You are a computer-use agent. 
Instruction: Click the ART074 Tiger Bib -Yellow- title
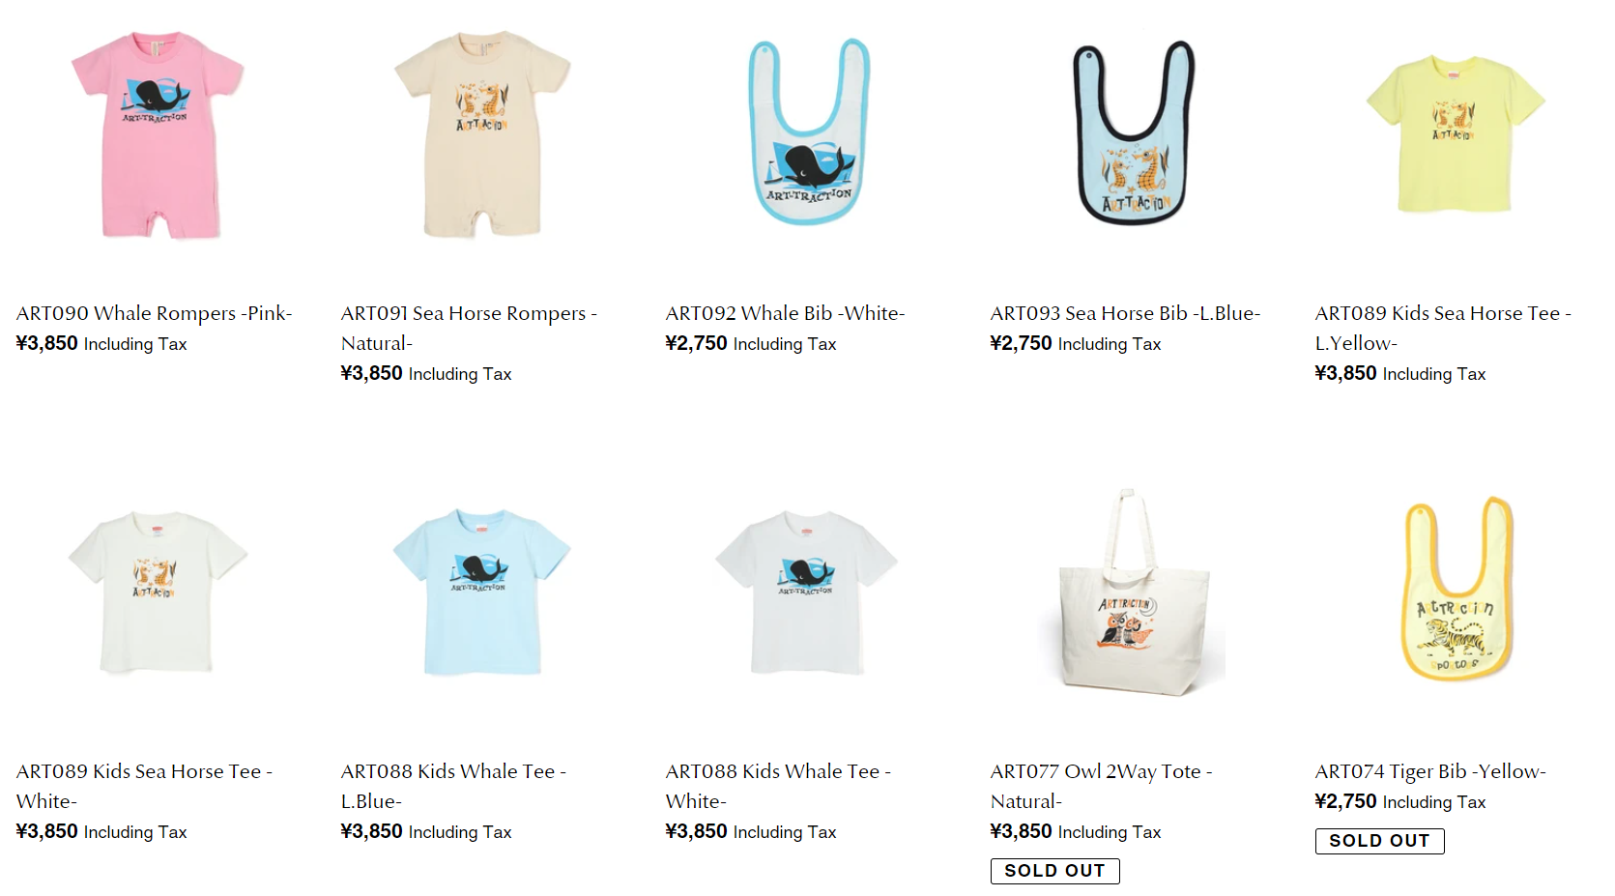pos(1430,771)
